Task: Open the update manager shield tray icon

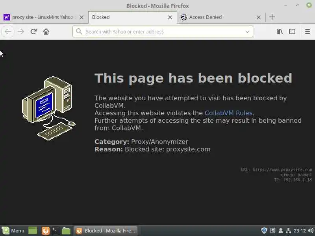Action: (x=264, y=230)
